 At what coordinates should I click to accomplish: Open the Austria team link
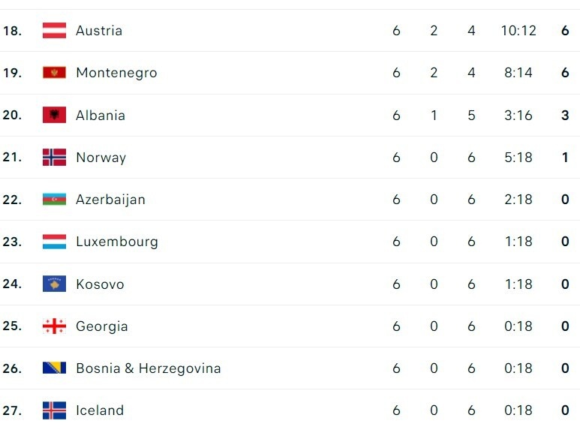(x=99, y=31)
